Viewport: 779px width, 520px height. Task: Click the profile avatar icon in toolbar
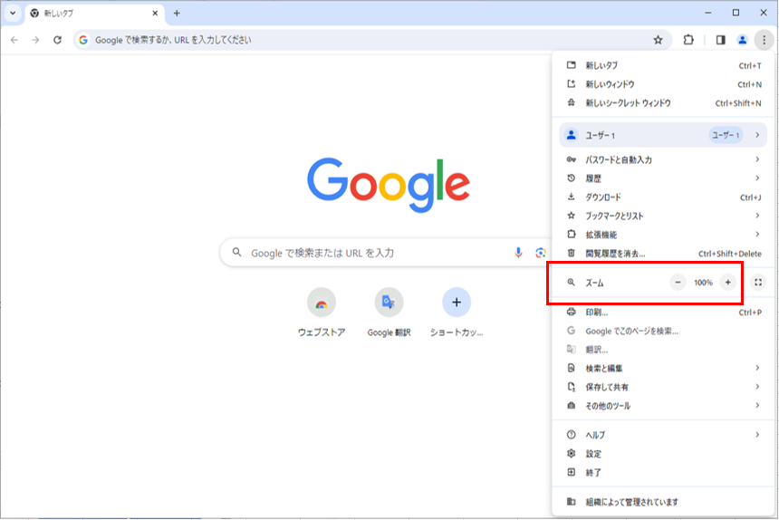(x=742, y=40)
